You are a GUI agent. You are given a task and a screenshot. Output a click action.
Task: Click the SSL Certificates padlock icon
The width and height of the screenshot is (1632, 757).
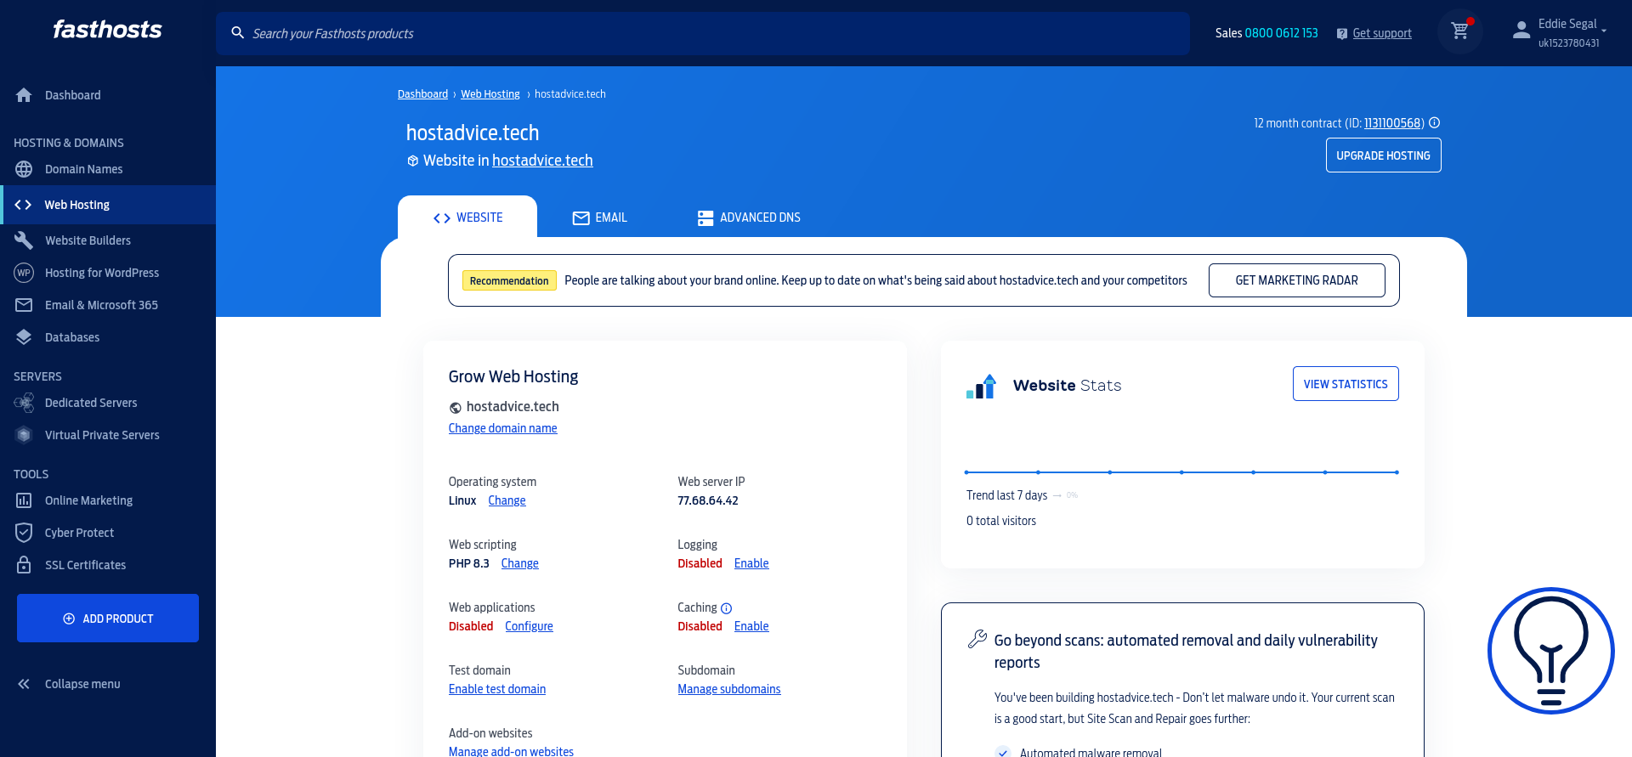[24, 565]
